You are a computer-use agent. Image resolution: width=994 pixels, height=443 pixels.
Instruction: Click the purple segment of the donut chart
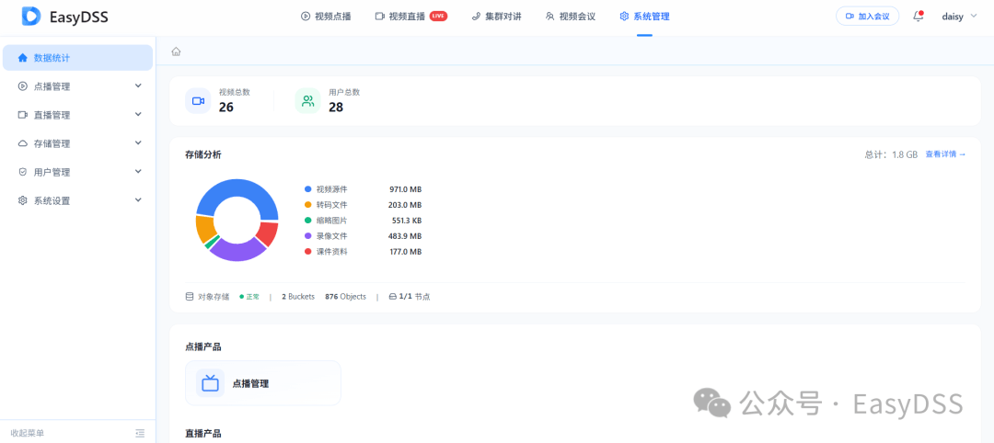tap(237, 251)
